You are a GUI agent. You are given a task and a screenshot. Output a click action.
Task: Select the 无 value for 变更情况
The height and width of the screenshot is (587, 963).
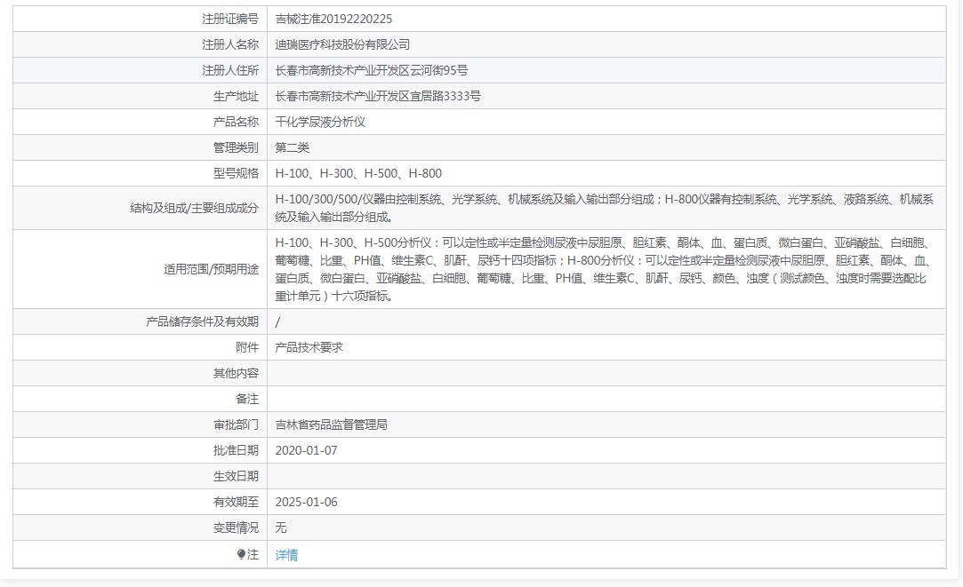(x=281, y=528)
